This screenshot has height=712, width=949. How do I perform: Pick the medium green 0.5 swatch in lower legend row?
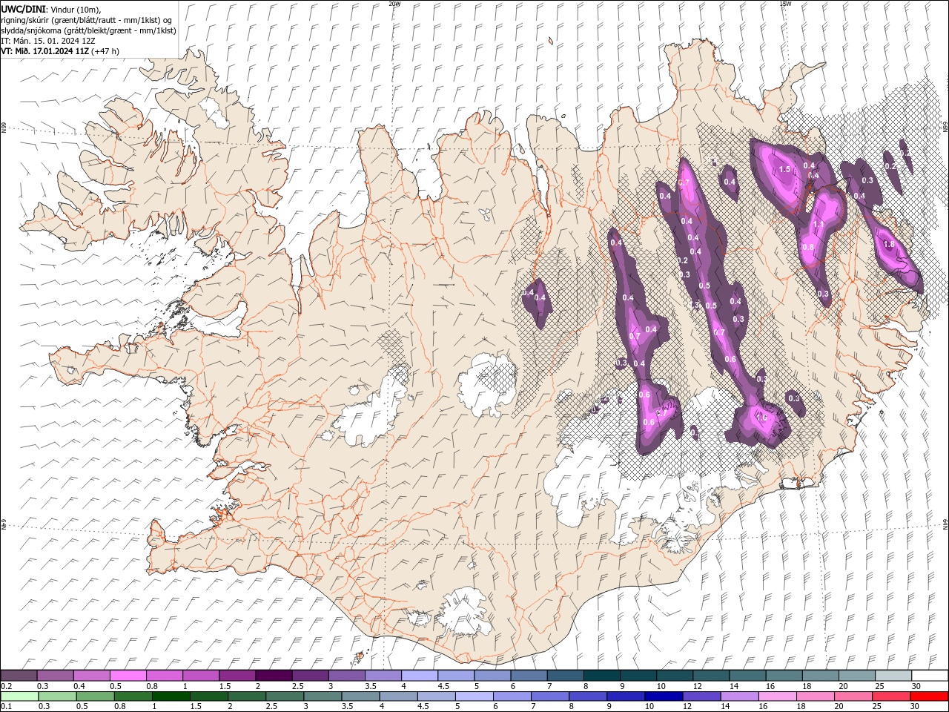96,696
